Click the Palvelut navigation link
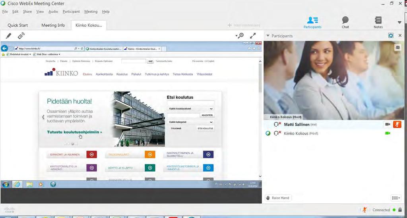Viewport: 407px width, 218px height. point(136,74)
